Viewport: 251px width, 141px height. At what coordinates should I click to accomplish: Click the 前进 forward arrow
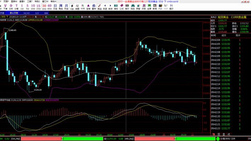coord(111,7)
